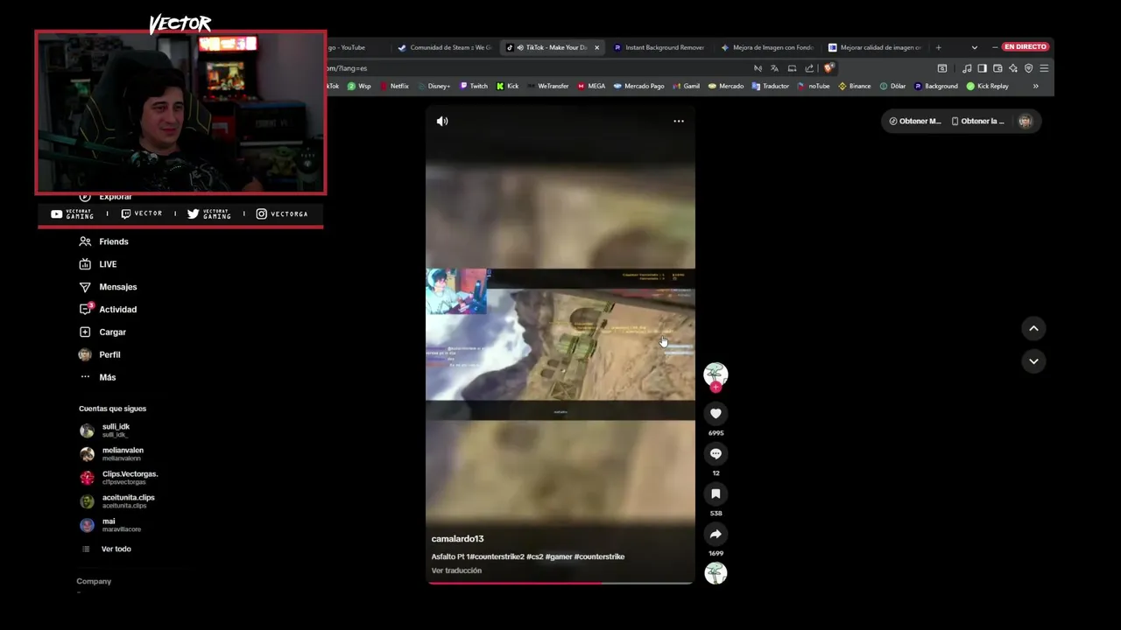Image resolution: width=1121 pixels, height=630 pixels.
Task: Click Ver traducción under the caption
Action: point(456,570)
